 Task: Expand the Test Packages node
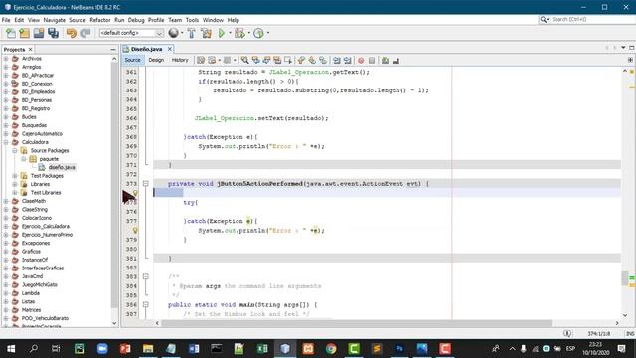pos(15,176)
